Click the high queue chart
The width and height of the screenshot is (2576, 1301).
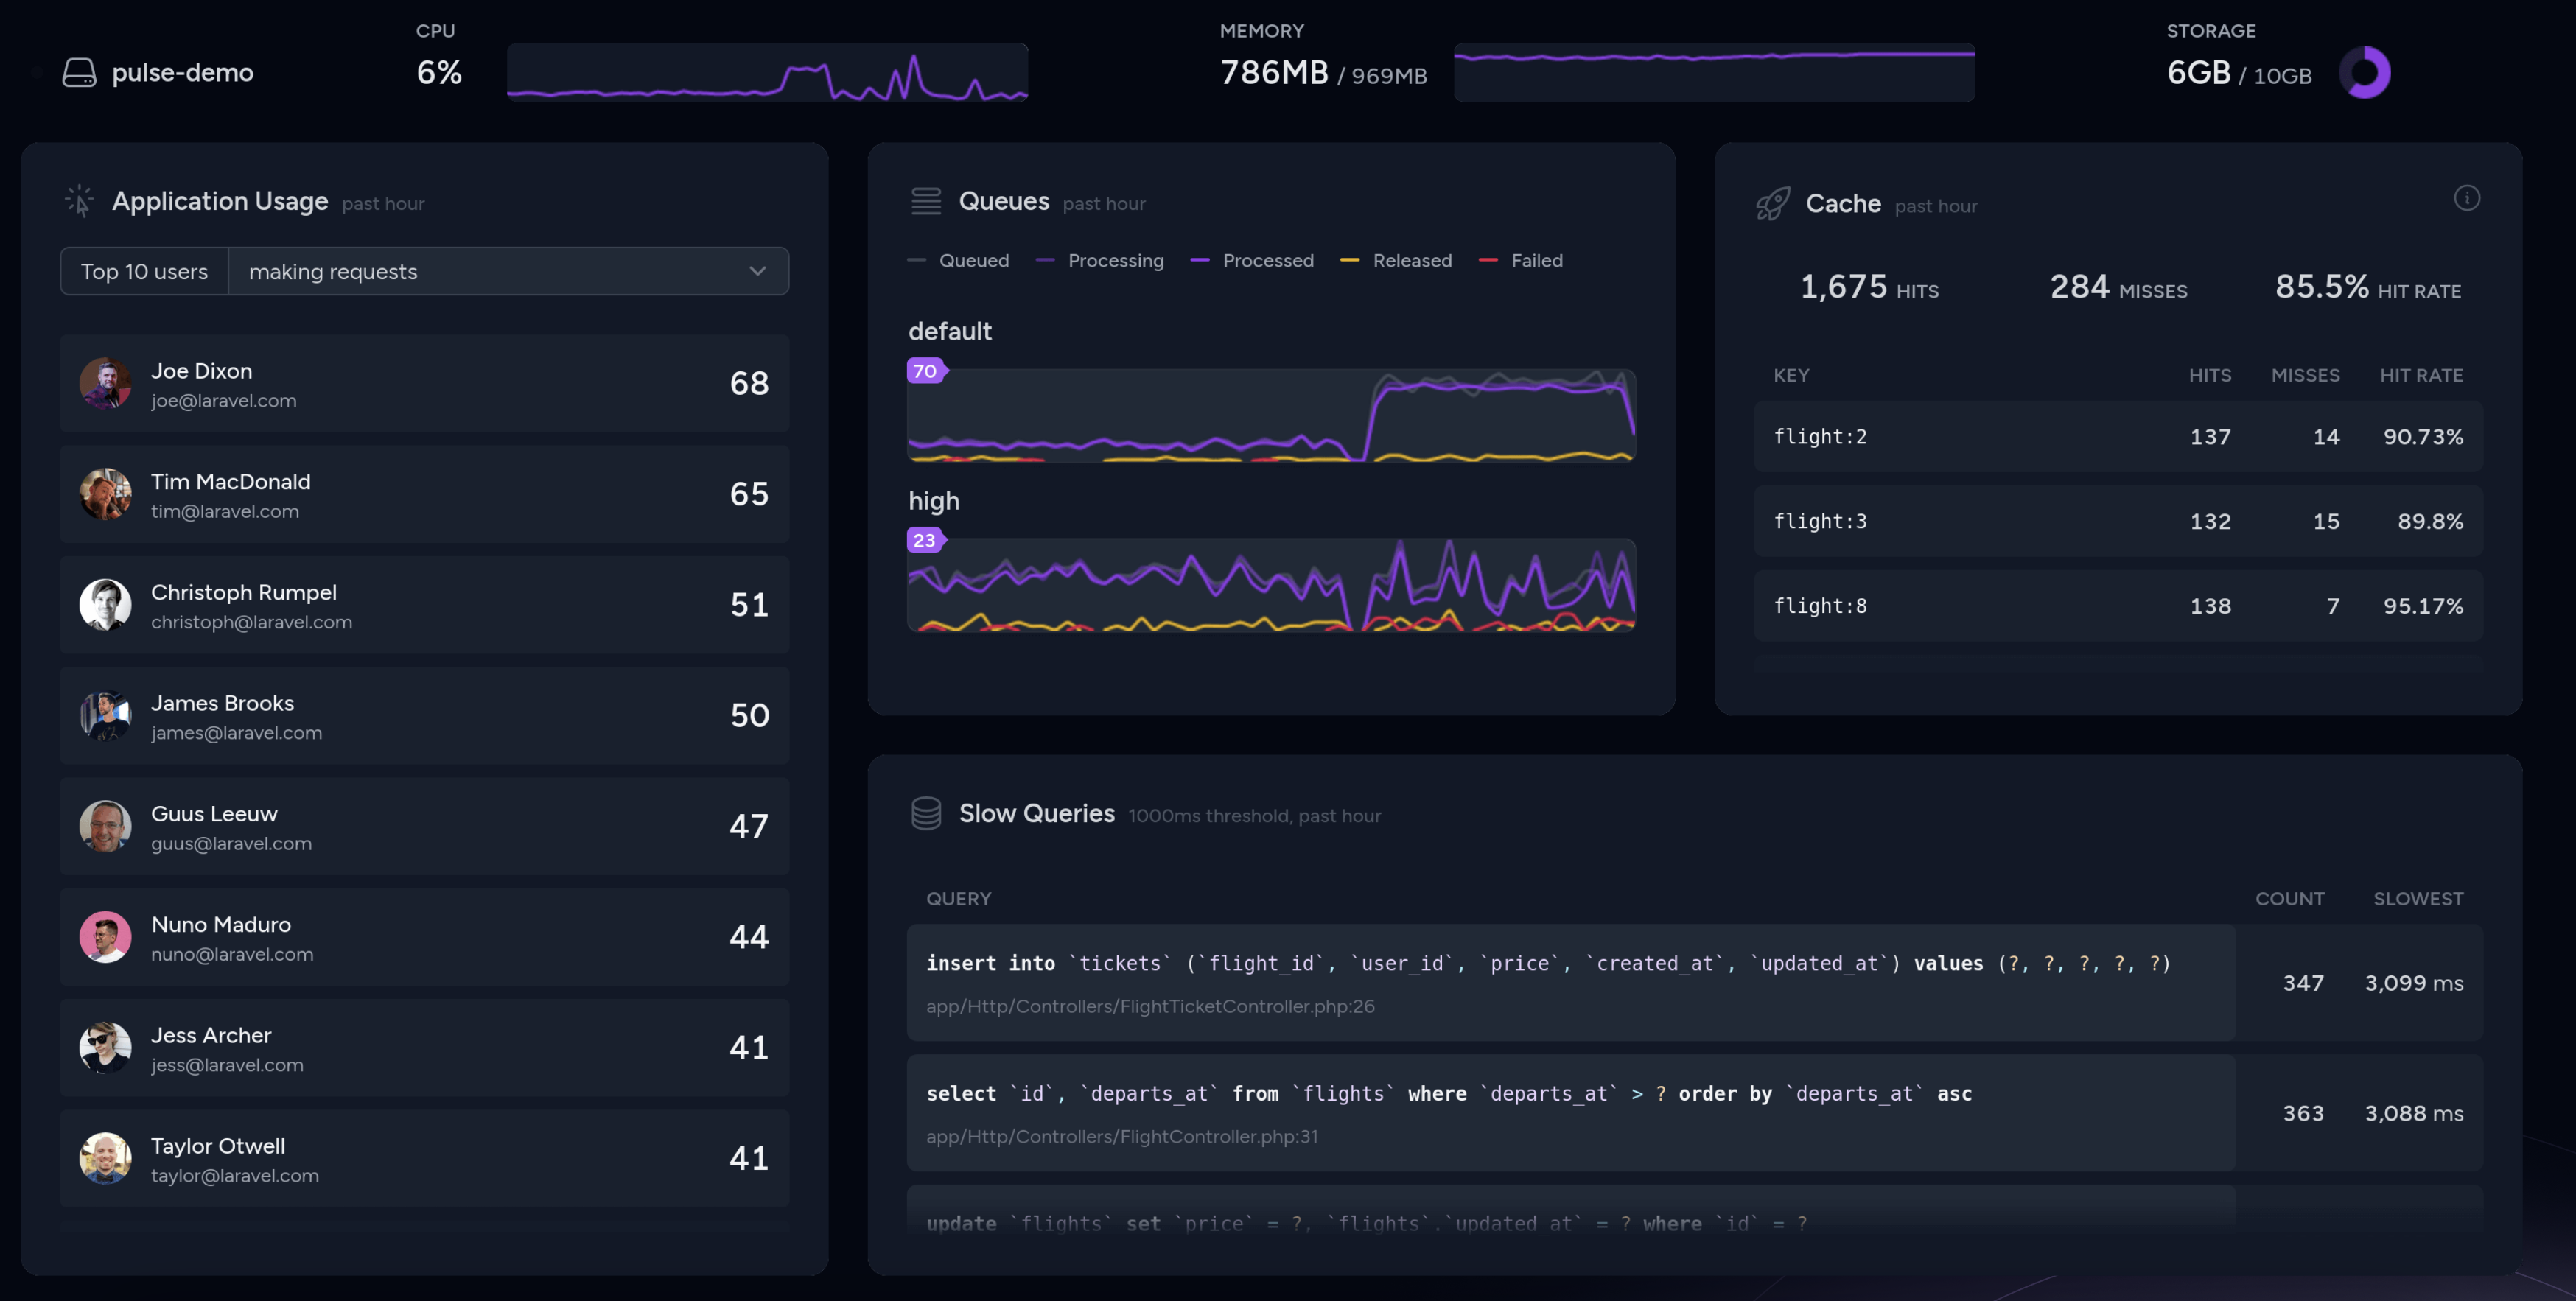(1271, 585)
